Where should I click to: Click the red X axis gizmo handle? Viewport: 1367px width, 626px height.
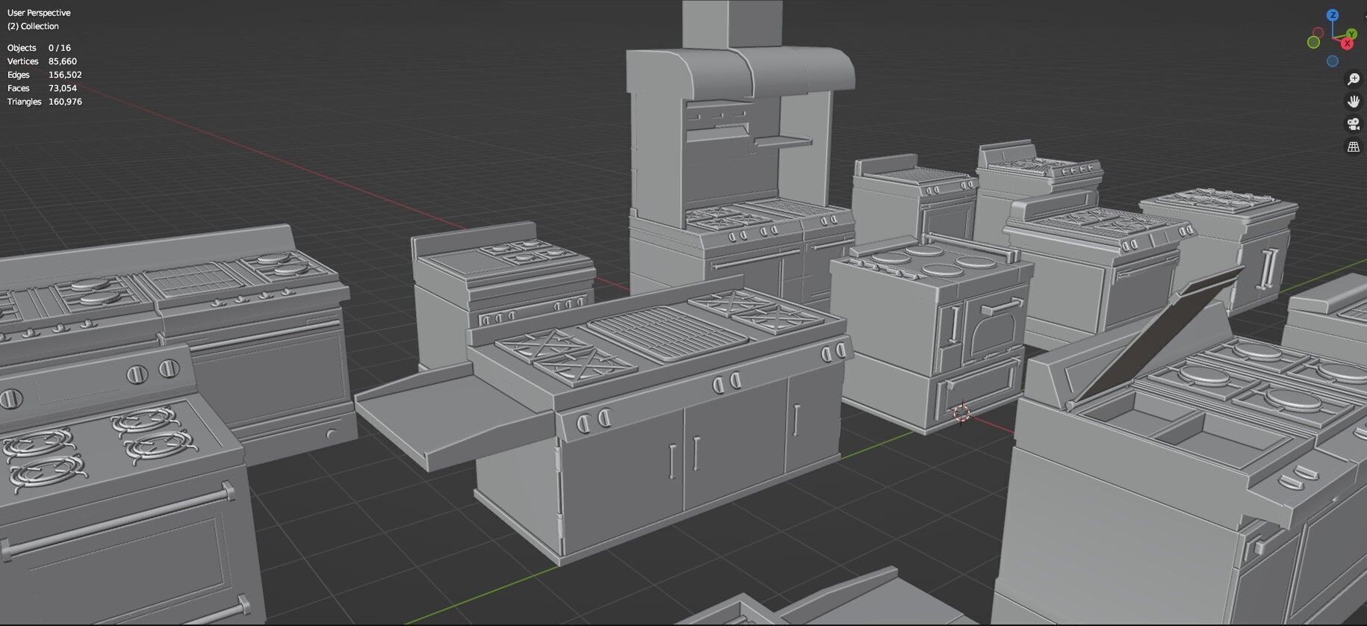[1348, 43]
